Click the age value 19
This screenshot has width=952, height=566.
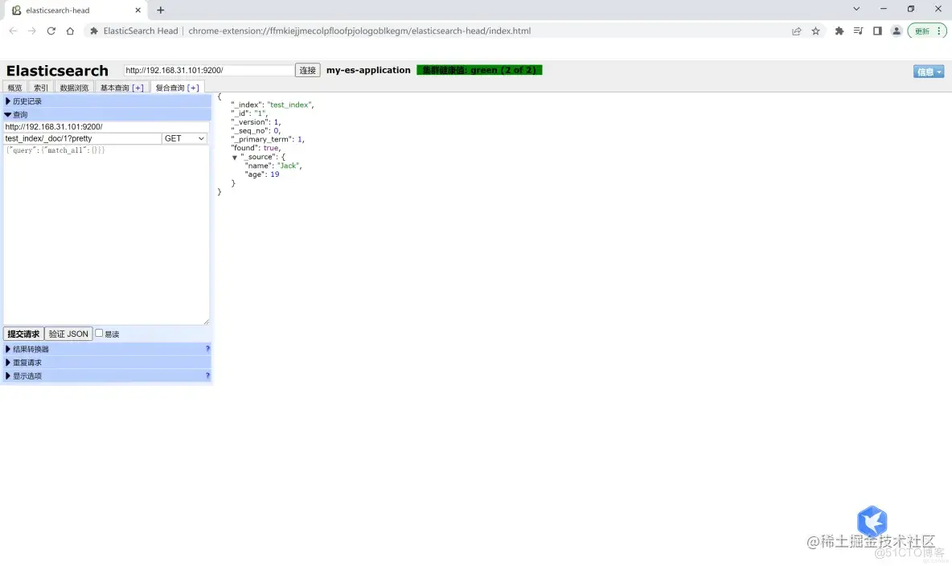click(274, 174)
